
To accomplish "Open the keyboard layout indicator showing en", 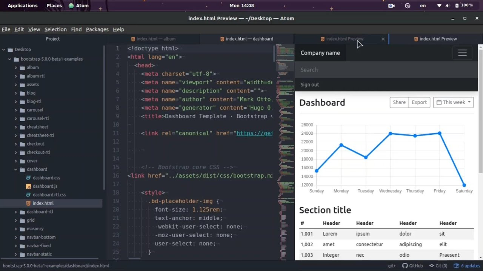I will pos(423,6).
